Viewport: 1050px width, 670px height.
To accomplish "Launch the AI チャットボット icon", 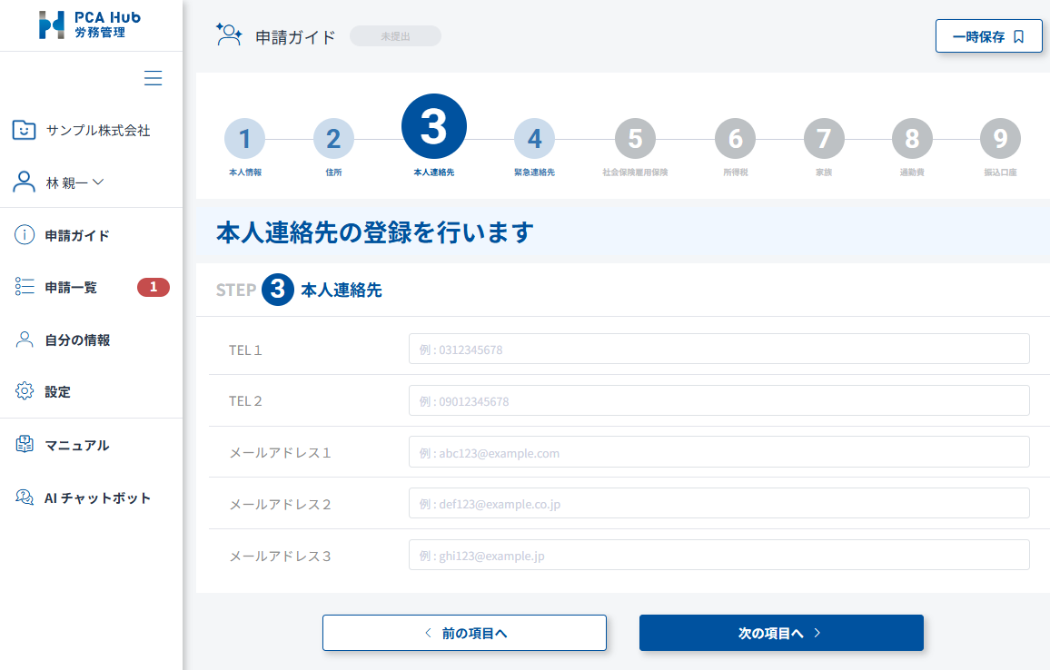I will 24,498.
